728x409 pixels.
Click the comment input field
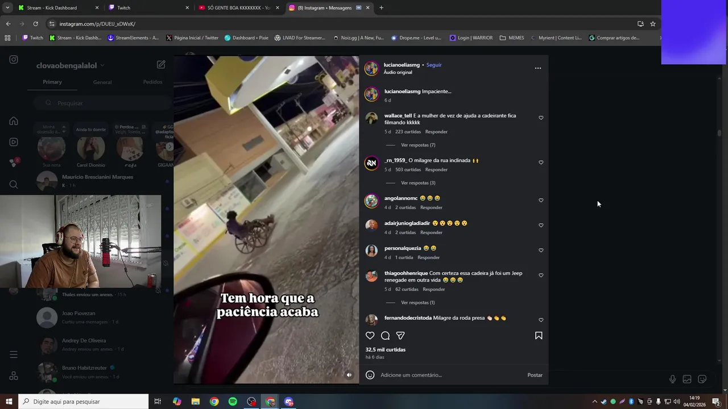(x=452, y=375)
